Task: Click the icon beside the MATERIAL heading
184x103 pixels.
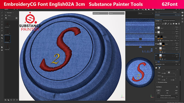Action: pos(177,87)
